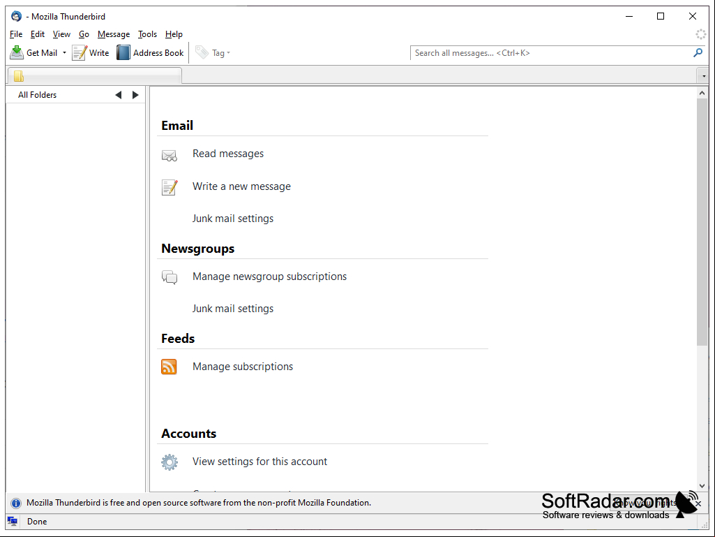Image resolution: width=715 pixels, height=537 pixels.
Task: Click the vertical scrollbar thumb
Action: 702,221
